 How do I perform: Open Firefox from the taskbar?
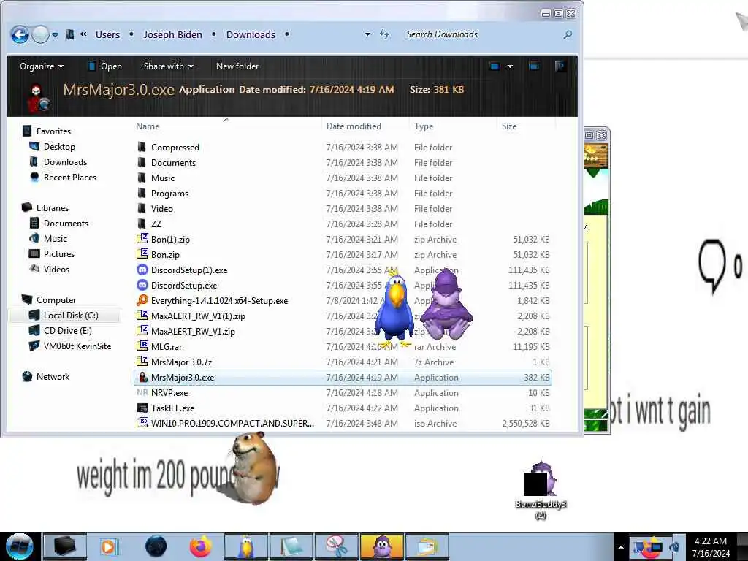pos(200,546)
